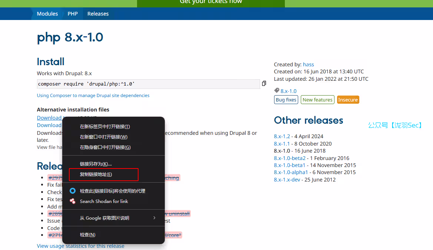
Task: Open the Releases breadcrumb link
Action: click(98, 14)
